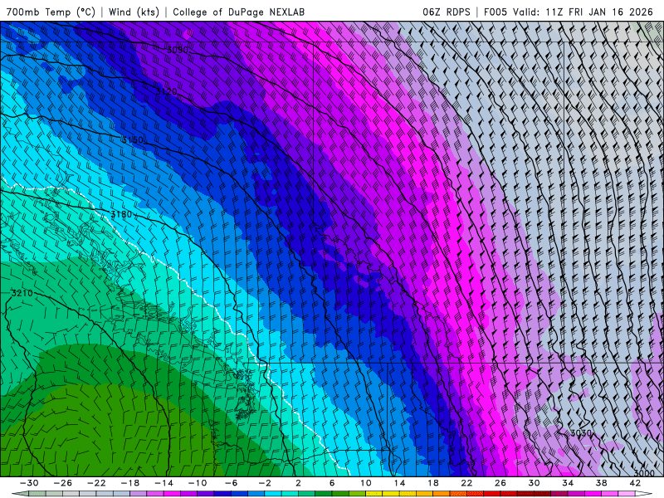Click the 'Wind (kts)' header label

(x=134, y=12)
